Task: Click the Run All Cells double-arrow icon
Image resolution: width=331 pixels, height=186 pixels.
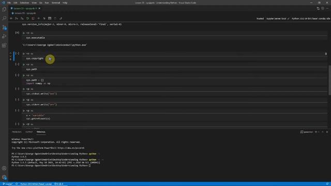Action: [11, 19]
